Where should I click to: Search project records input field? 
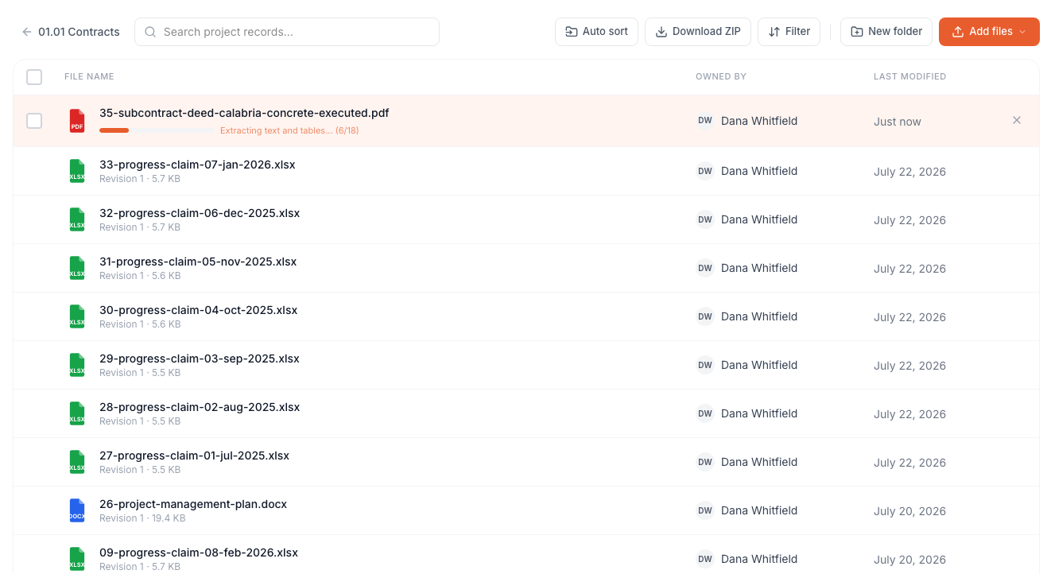pyautogui.click(x=287, y=32)
